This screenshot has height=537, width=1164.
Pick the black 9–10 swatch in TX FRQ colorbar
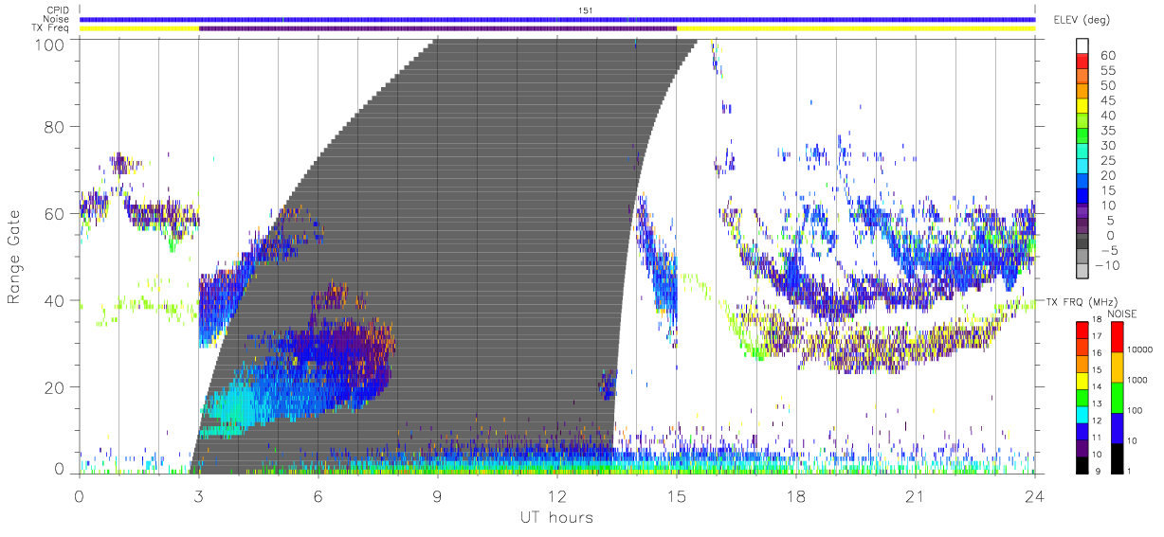tap(1082, 463)
